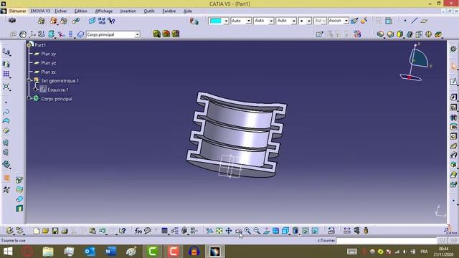
Task: Create a Plane from top toolbar
Action: coord(424,21)
